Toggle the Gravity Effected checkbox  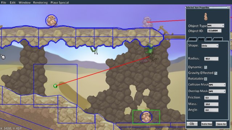coord(216,73)
